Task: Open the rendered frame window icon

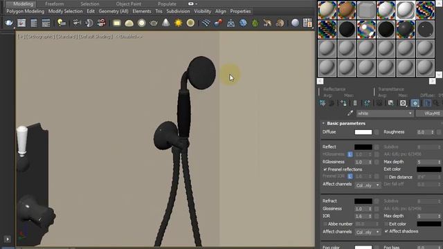Action: (x=21, y=23)
